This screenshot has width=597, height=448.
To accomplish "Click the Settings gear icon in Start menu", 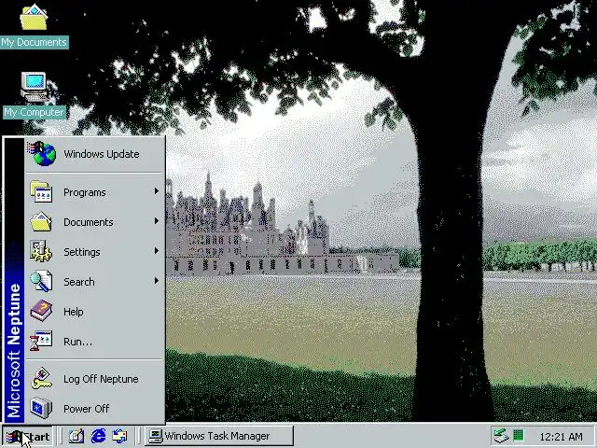I will coord(41,251).
